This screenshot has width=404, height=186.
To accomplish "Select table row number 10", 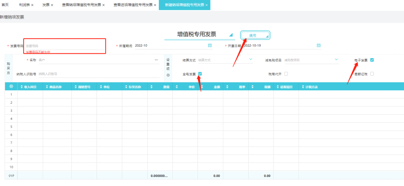I will pyautogui.click(x=11, y=167).
